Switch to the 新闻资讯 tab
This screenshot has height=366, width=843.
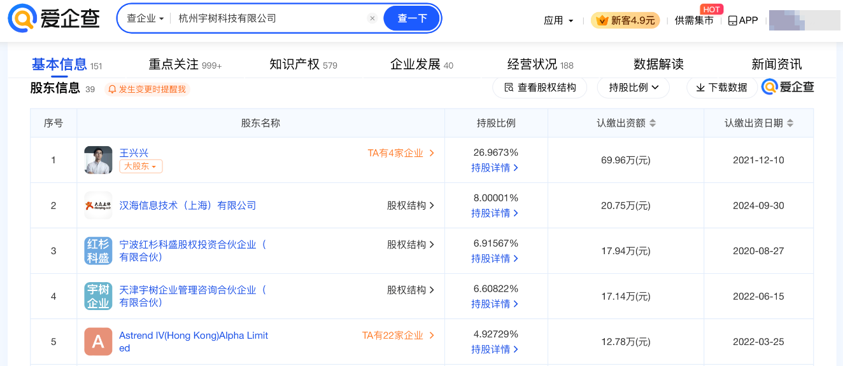tap(777, 65)
